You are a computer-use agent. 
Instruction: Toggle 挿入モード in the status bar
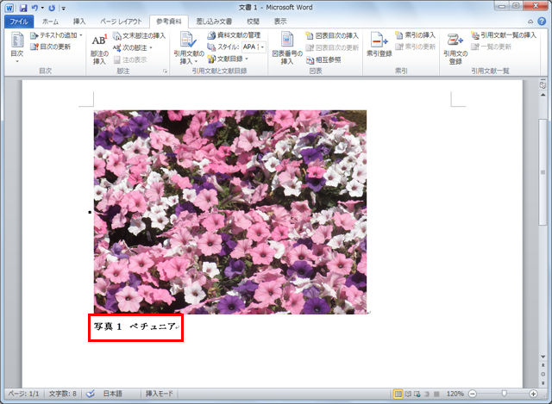click(159, 394)
